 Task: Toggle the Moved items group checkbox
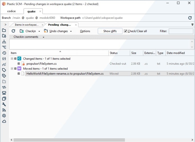[x=15, y=69]
